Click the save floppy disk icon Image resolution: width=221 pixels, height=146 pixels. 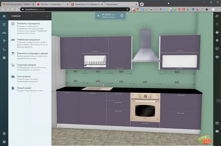217,123
